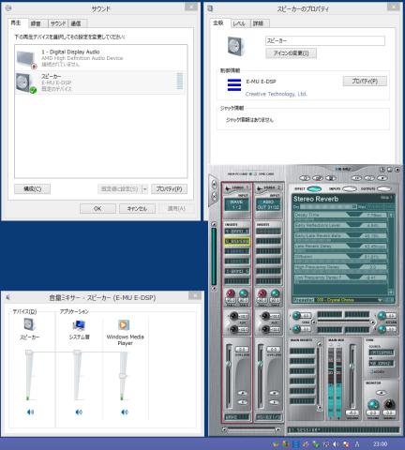Open the ASIO OUT 31/32 input selector
405x450 pixels.
268,204
